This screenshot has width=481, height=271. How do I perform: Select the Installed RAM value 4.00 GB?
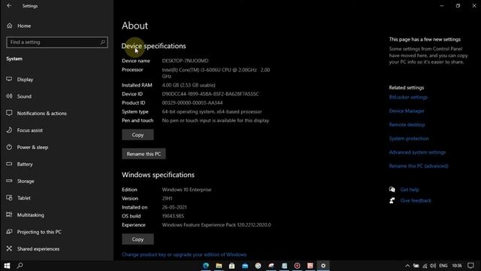click(189, 85)
